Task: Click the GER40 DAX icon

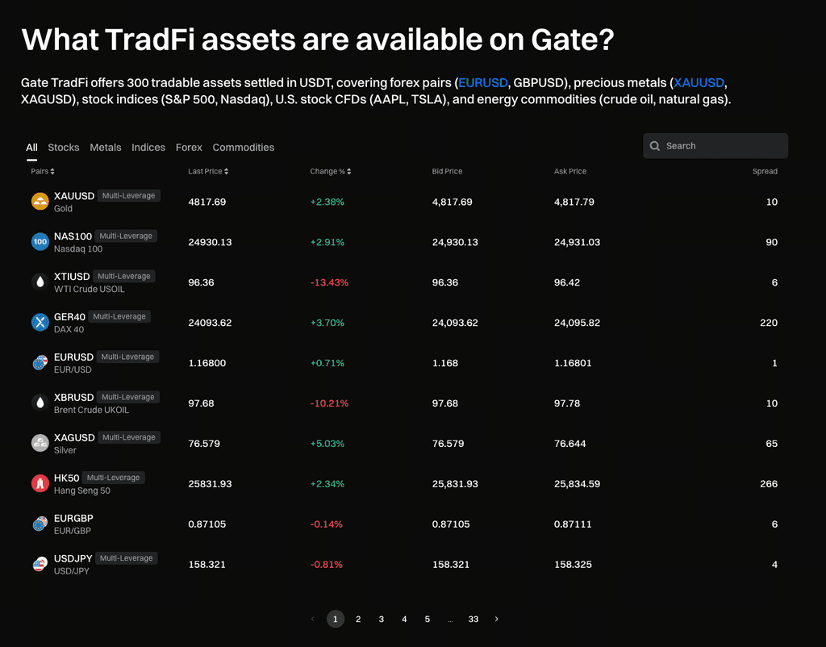Action: (x=40, y=323)
